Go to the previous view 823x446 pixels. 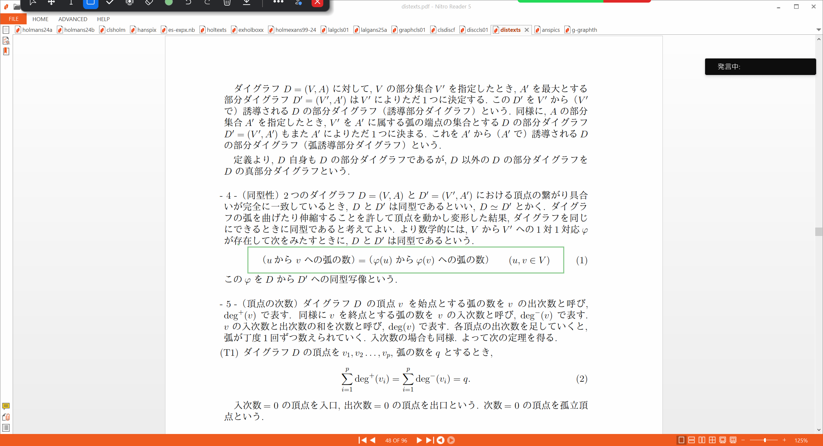441,440
